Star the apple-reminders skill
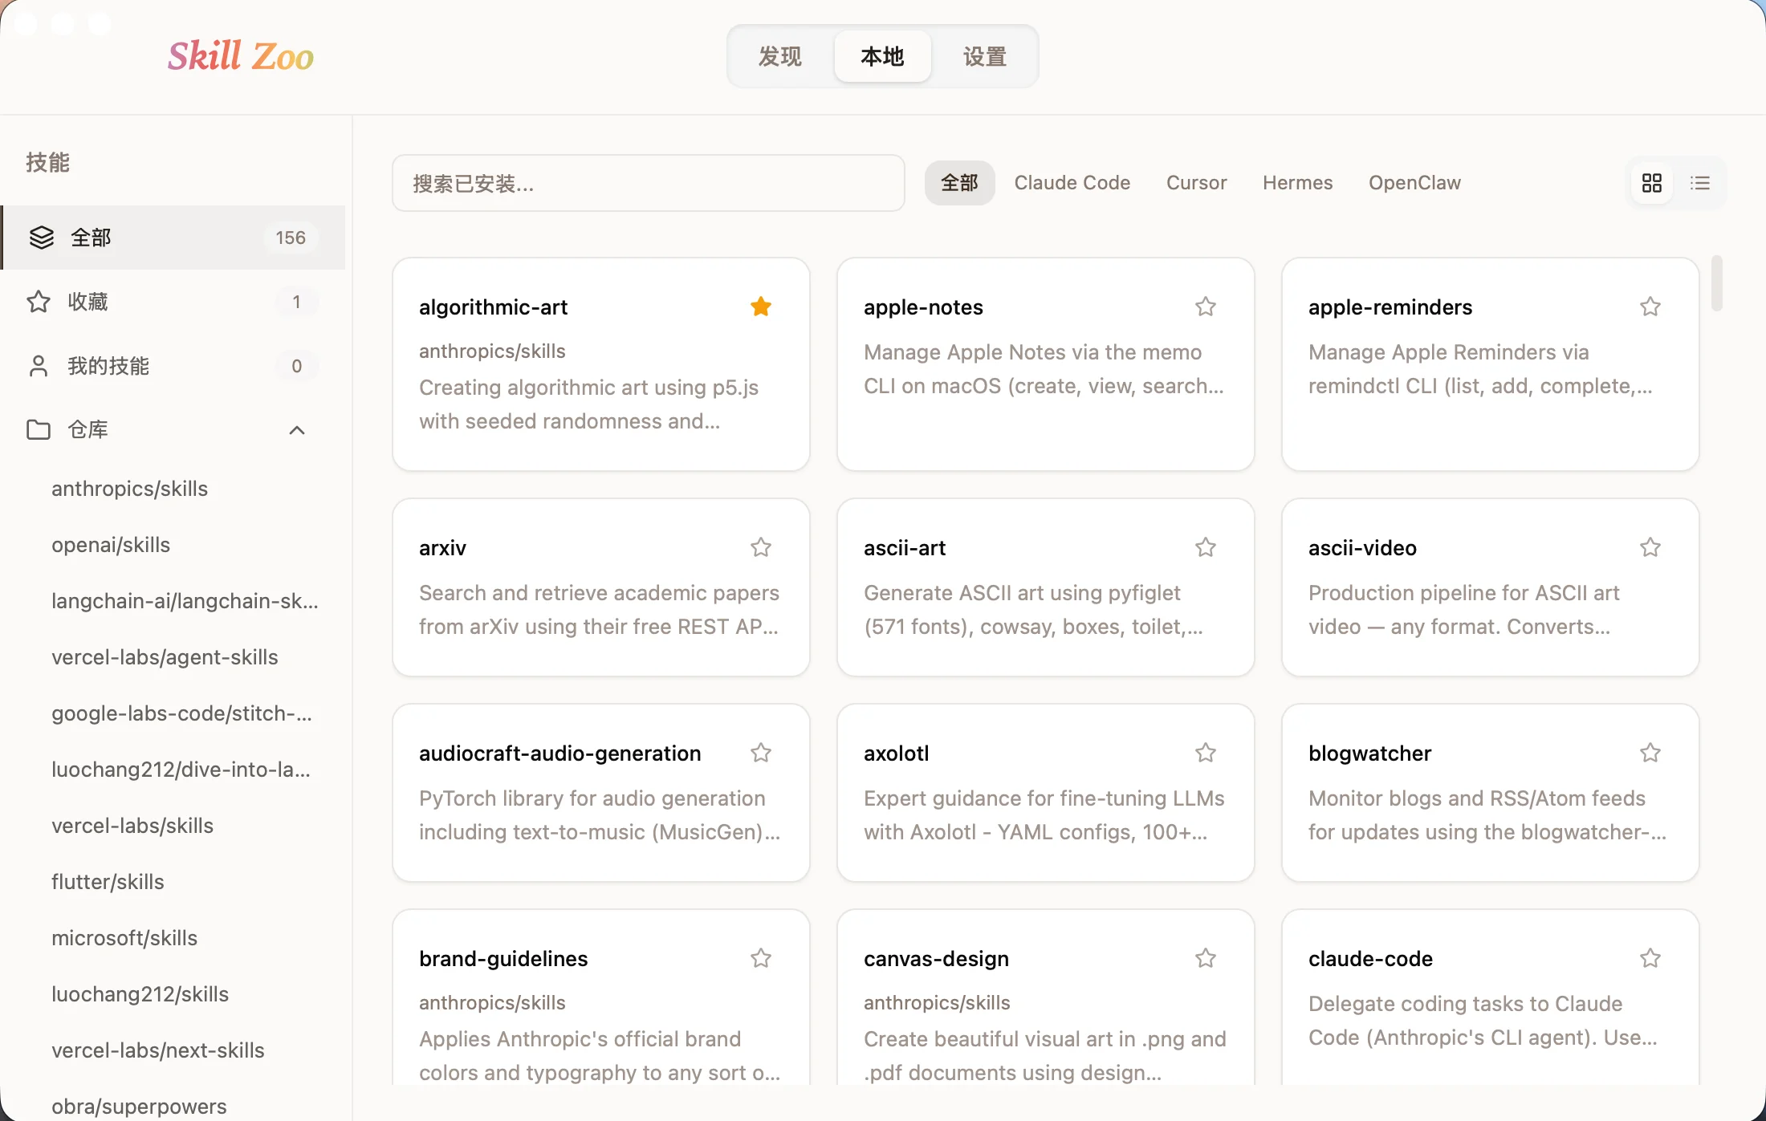The image size is (1766, 1121). click(1650, 307)
